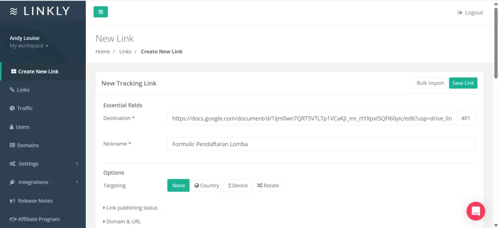This screenshot has width=499, height=228.
Task: Select None targeting option
Action: (x=178, y=185)
